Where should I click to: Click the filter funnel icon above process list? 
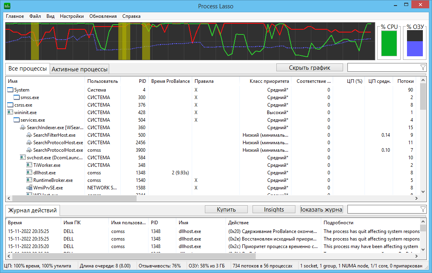tap(422, 67)
